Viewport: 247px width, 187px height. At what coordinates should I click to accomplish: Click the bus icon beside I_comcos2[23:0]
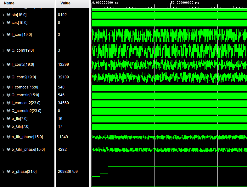[x=8, y=103]
